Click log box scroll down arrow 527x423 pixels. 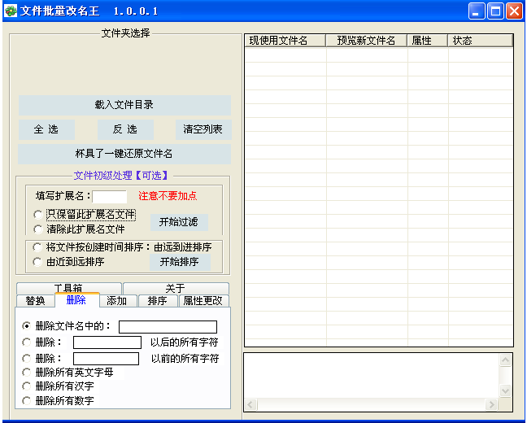506,391
